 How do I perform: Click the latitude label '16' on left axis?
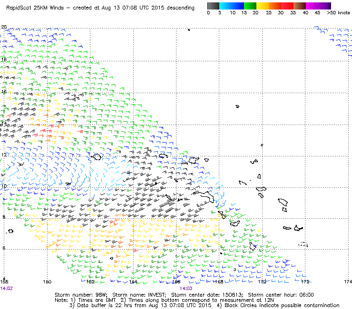pyautogui.click(x=4, y=92)
